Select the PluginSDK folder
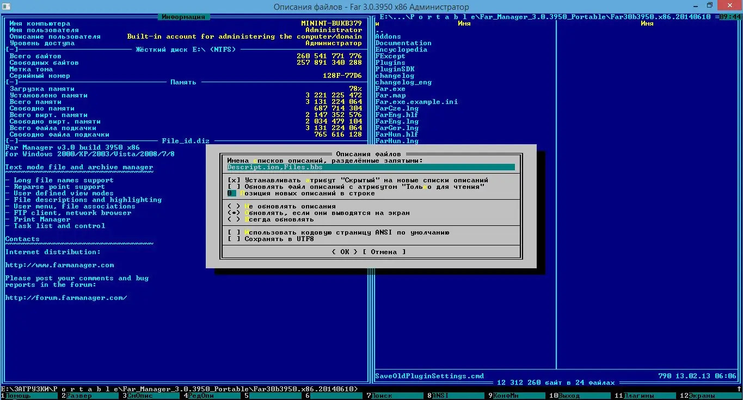 (395, 69)
